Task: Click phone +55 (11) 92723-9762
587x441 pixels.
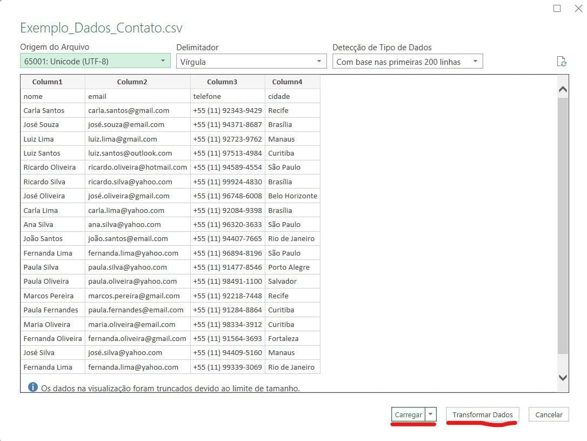Action: pyautogui.click(x=228, y=139)
